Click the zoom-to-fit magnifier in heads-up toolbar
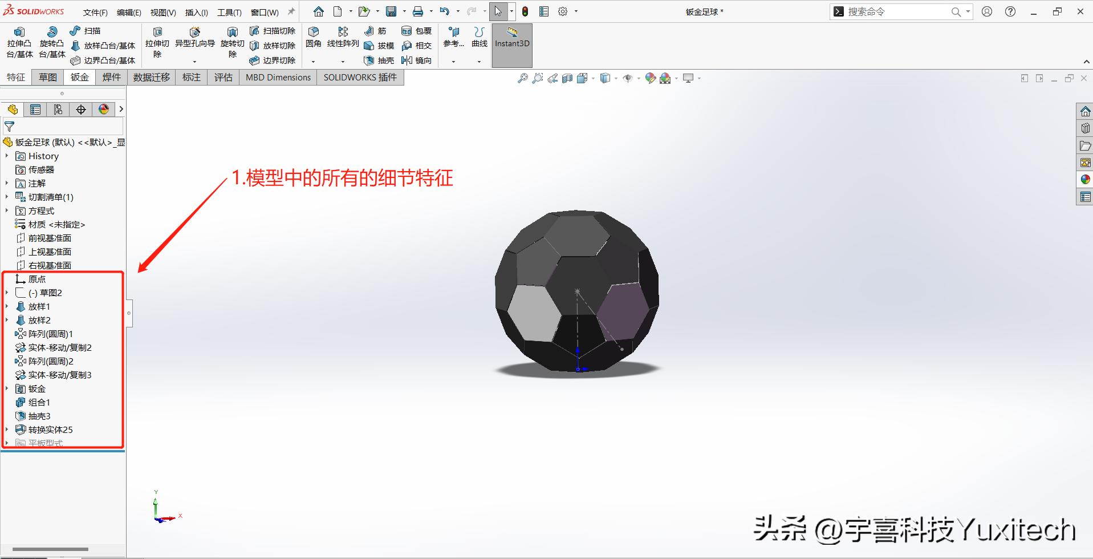This screenshot has height=559, width=1093. coord(523,78)
